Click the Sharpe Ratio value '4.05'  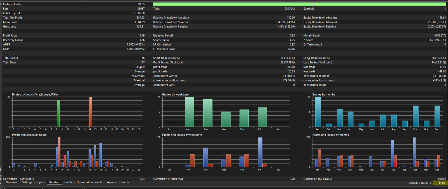[x=292, y=40]
